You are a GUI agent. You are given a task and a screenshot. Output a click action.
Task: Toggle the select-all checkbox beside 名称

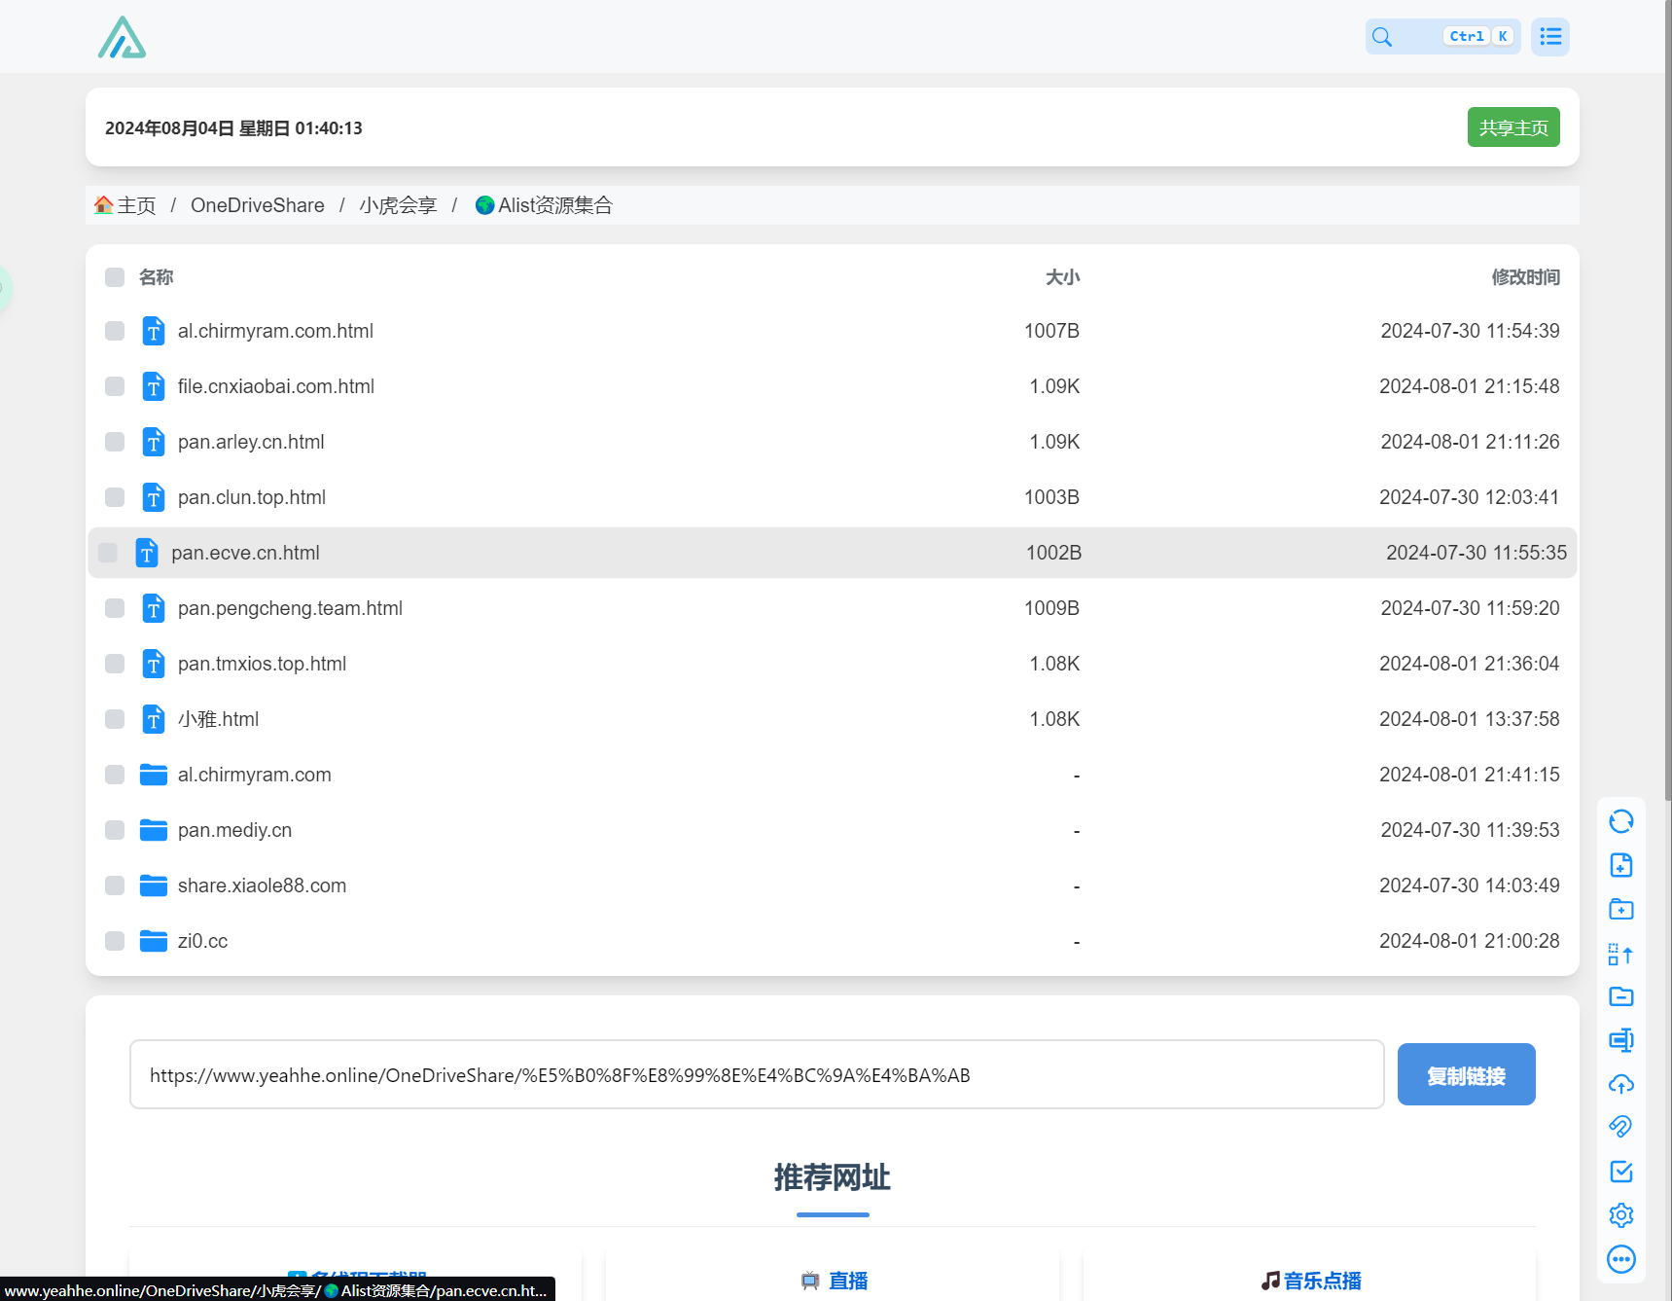coord(115,277)
